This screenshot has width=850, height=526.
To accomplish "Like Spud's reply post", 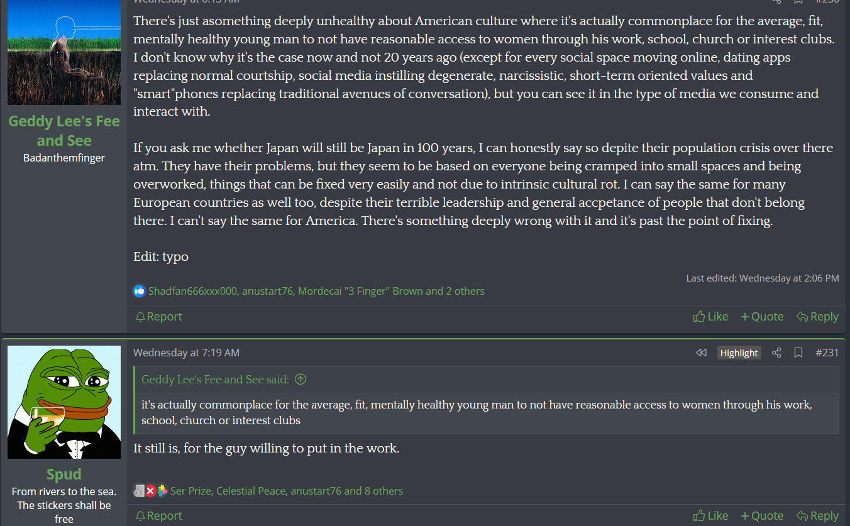I will point(710,515).
